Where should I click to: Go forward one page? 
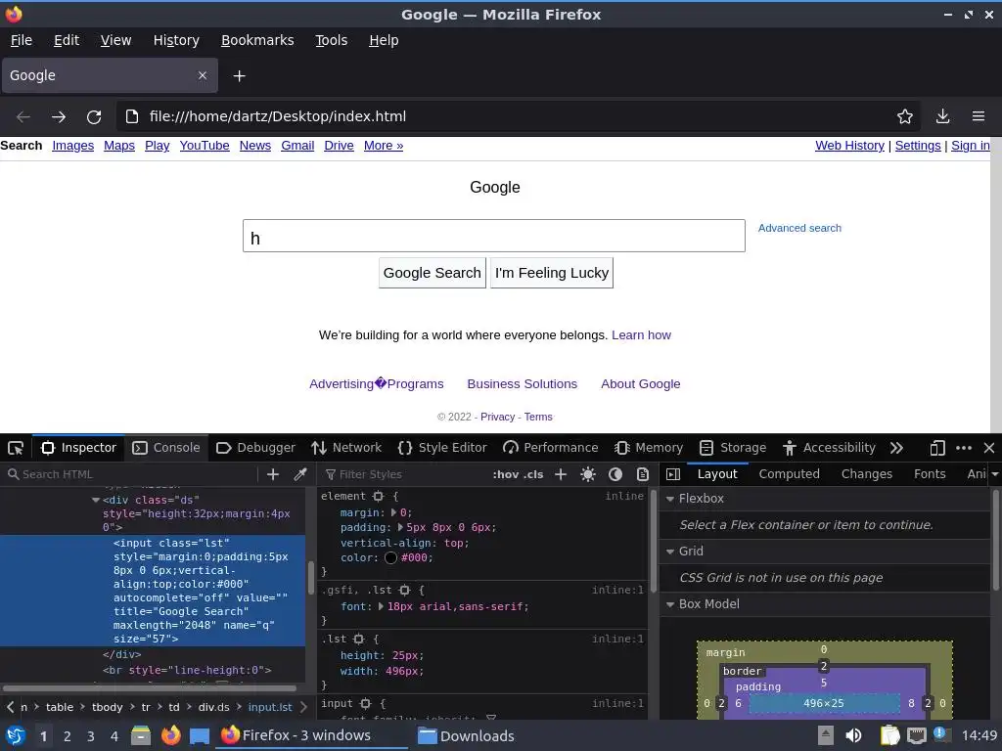pos(58,117)
